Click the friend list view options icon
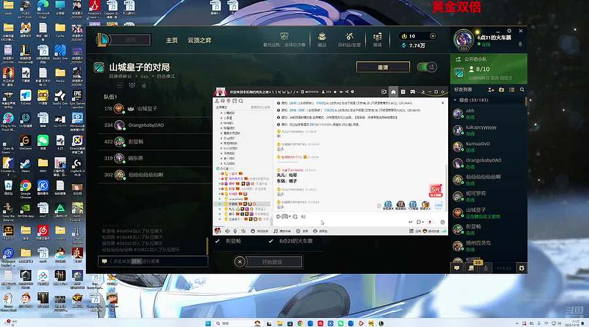Image resolution: width=589 pixels, height=327 pixels. (x=512, y=90)
